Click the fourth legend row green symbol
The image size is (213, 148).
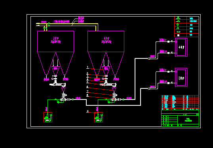click(x=178, y=28)
